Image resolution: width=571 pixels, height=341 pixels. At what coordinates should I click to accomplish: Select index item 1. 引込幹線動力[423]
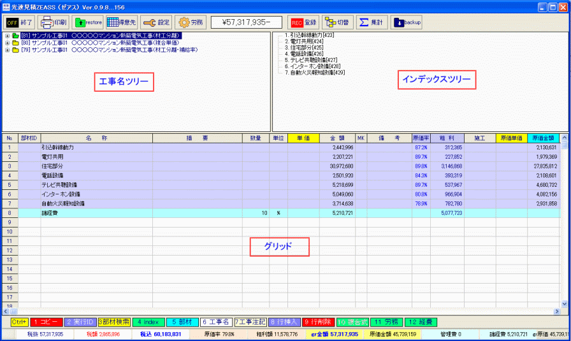click(x=309, y=35)
